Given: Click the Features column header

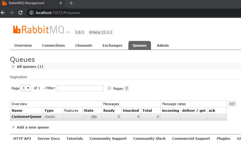Looking at the screenshot, I should [71, 111].
